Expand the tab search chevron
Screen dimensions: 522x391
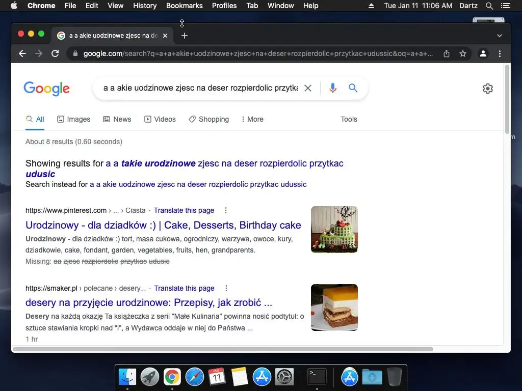pyautogui.click(x=500, y=36)
